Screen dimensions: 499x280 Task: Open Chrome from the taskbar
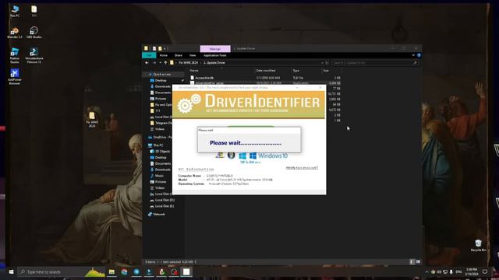(124, 271)
